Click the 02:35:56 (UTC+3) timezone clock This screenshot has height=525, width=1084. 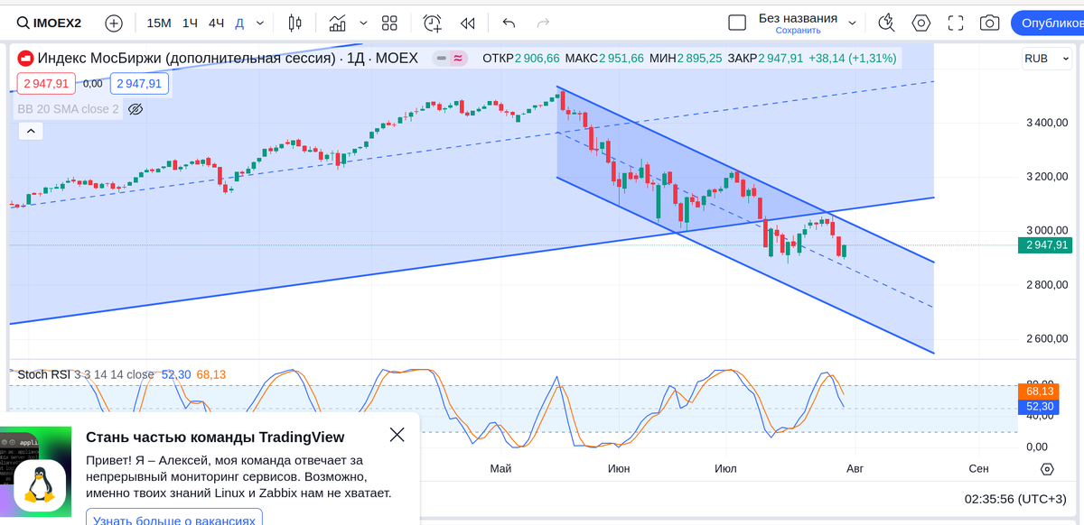(x=1015, y=499)
